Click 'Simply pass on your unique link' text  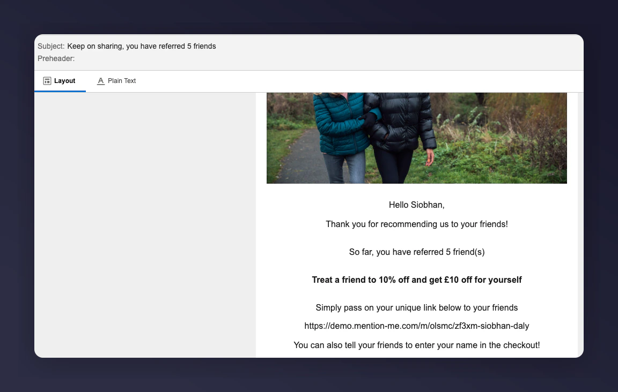pos(417,307)
